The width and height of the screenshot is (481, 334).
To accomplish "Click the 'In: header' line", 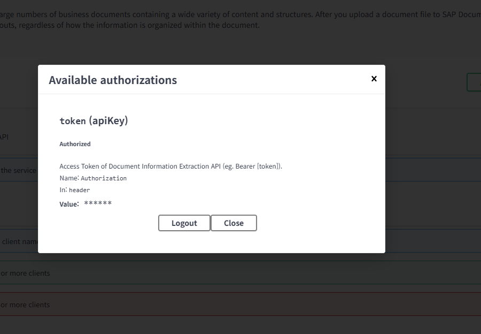I will click(x=74, y=190).
